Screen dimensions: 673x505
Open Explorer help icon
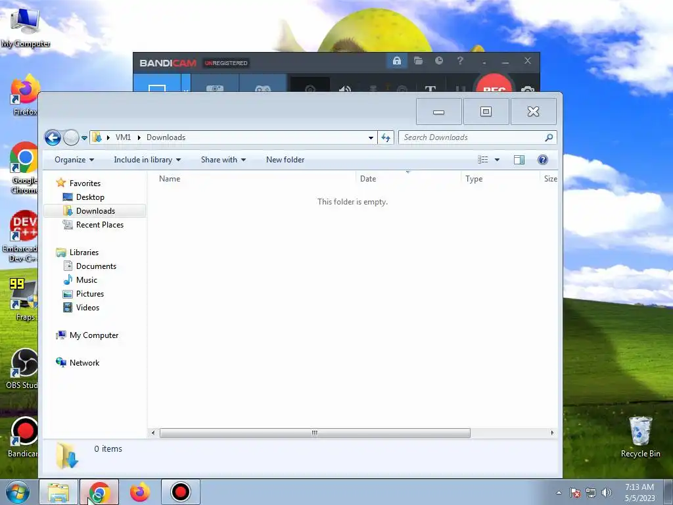pos(542,160)
